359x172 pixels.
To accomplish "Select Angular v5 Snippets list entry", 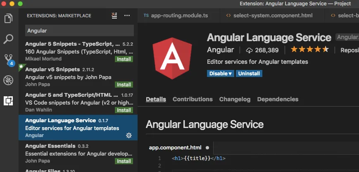I will [x=78, y=77].
